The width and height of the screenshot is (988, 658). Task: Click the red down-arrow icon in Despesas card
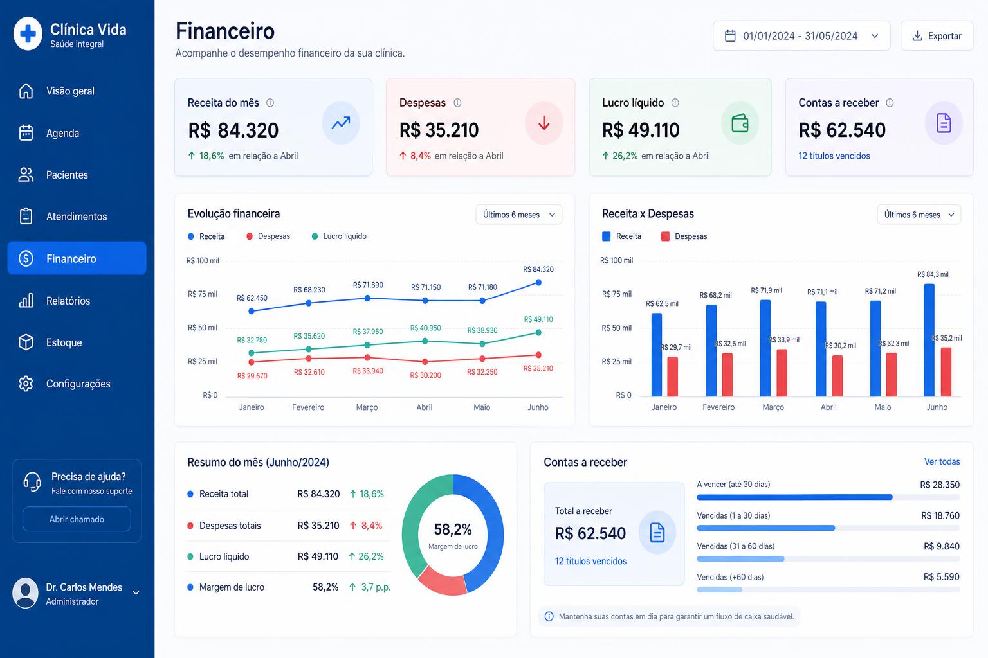544,123
